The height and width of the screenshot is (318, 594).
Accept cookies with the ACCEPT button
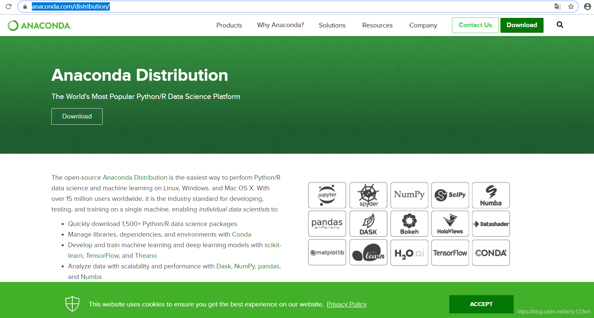(x=481, y=304)
